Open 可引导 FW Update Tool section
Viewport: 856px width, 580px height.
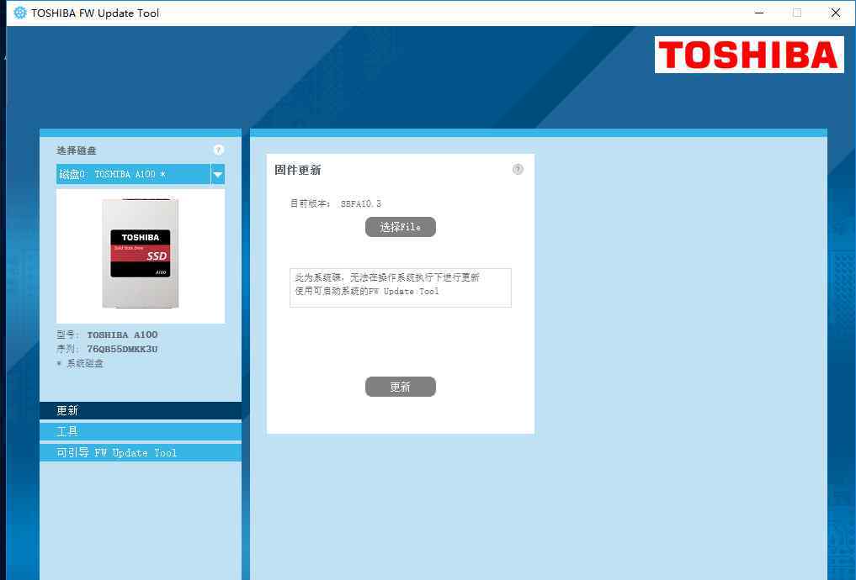click(x=141, y=452)
